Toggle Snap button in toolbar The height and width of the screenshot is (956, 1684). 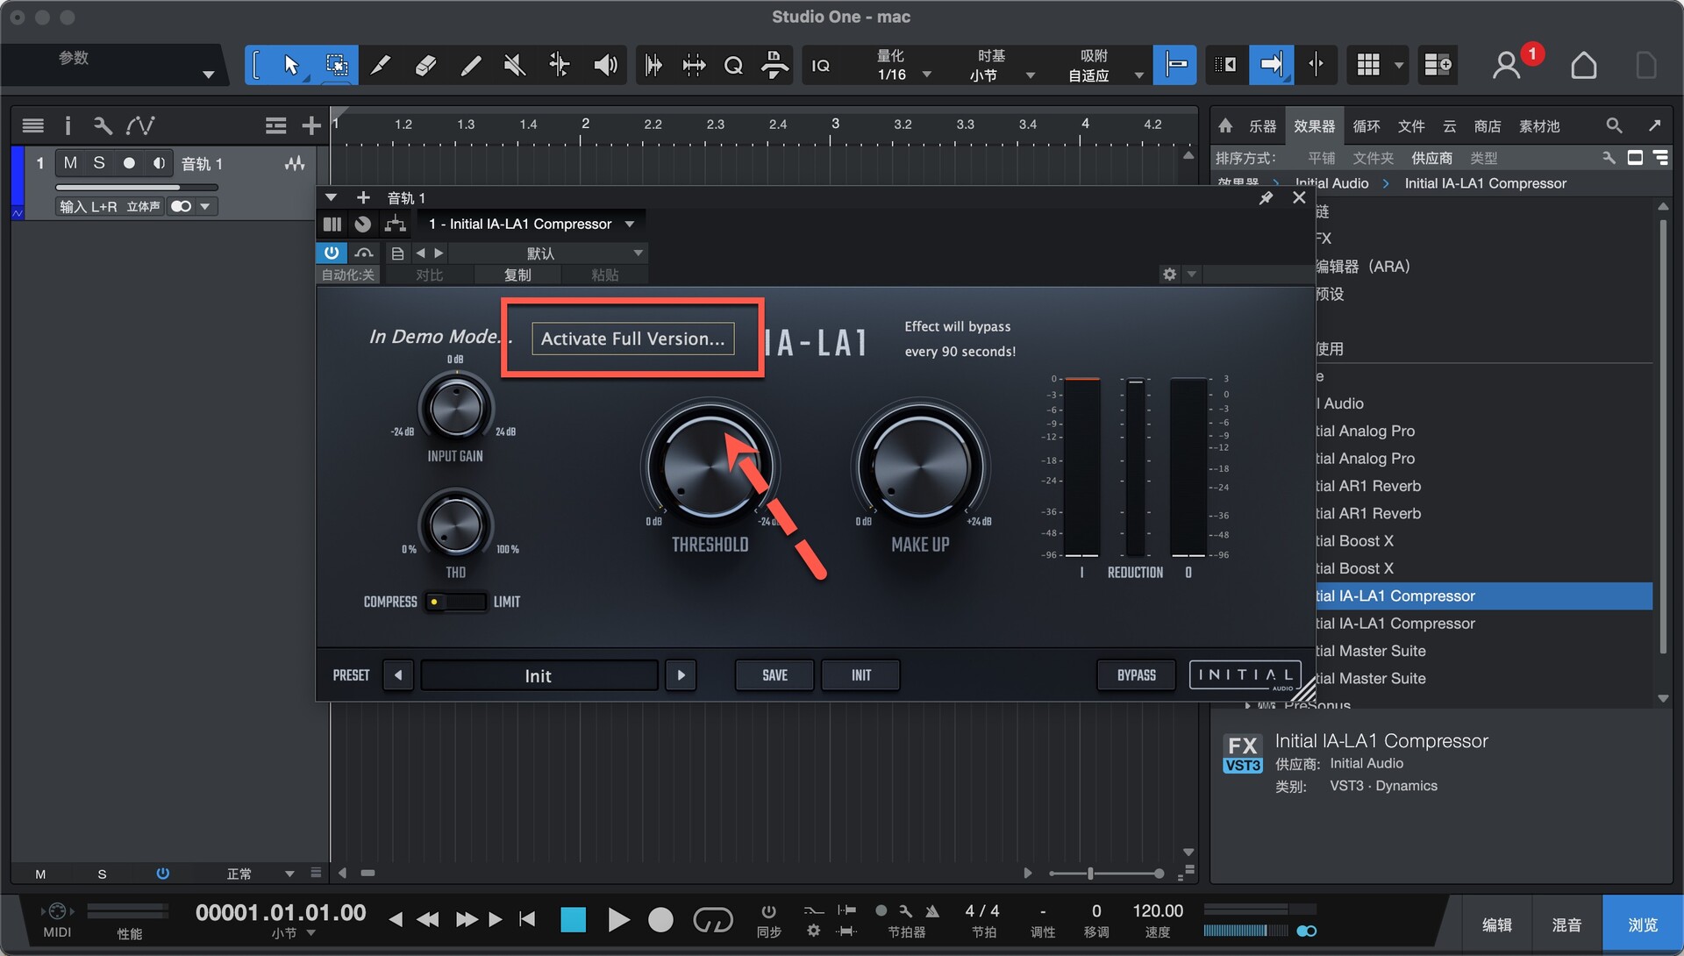coord(1175,64)
